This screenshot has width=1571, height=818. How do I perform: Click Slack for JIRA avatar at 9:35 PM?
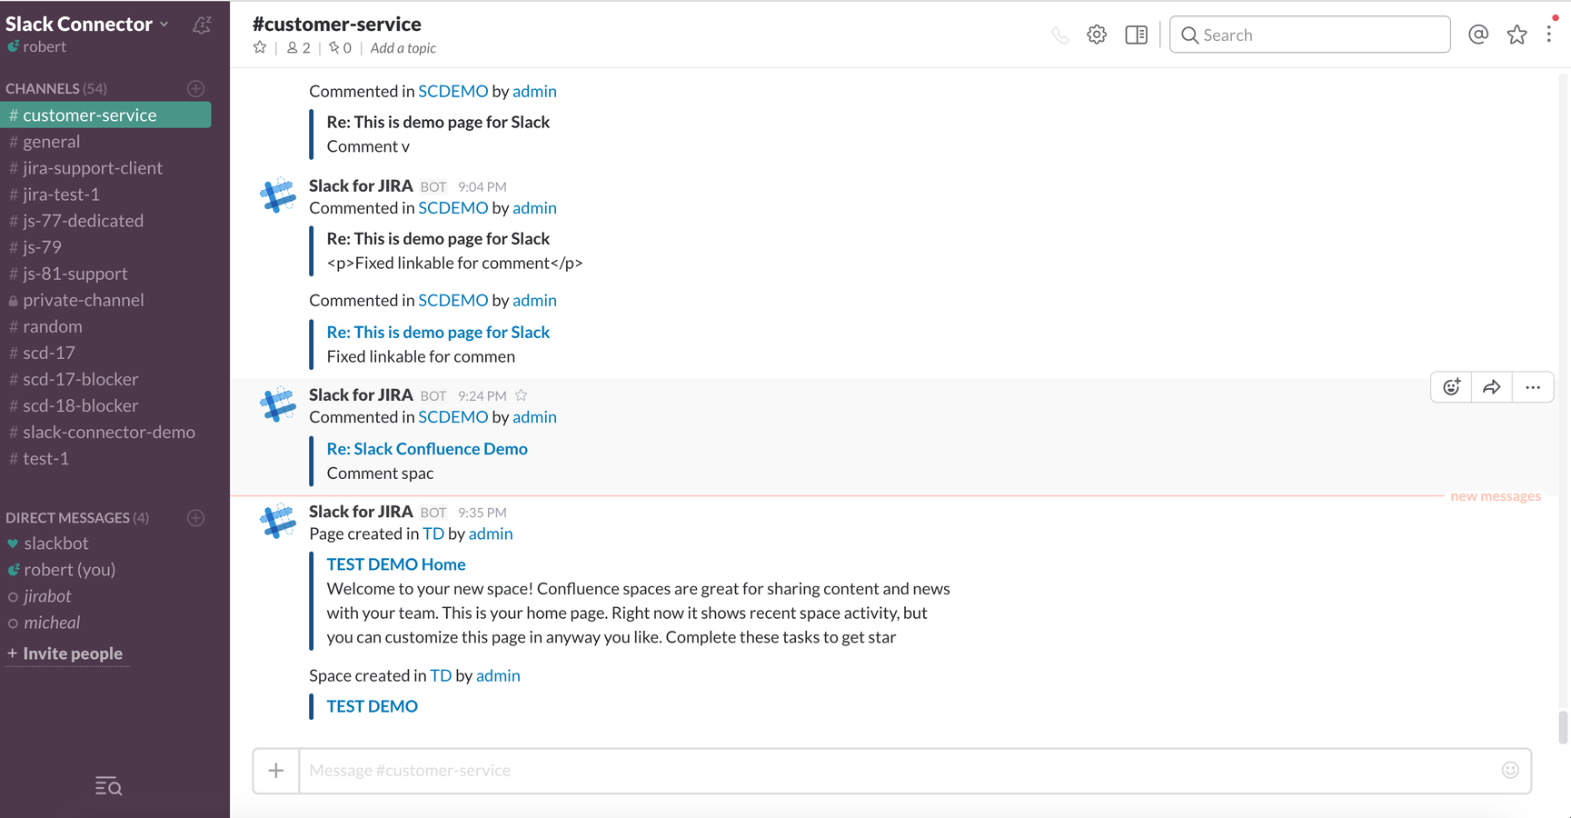coord(278,521)
